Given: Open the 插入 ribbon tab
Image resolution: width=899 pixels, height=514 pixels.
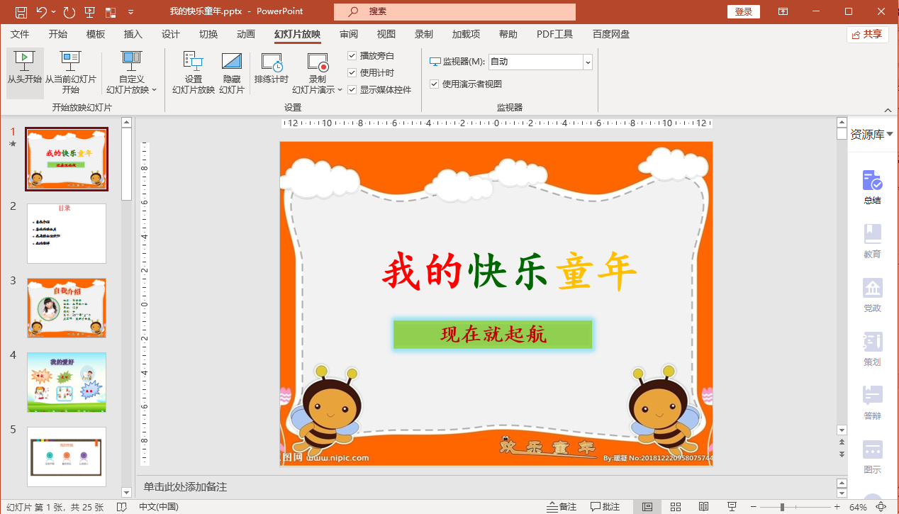Looking at the screenshot, I should [133, 34].
